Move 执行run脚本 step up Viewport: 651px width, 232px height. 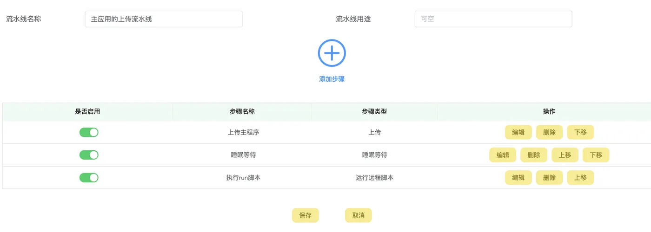(x=580, y=178)
